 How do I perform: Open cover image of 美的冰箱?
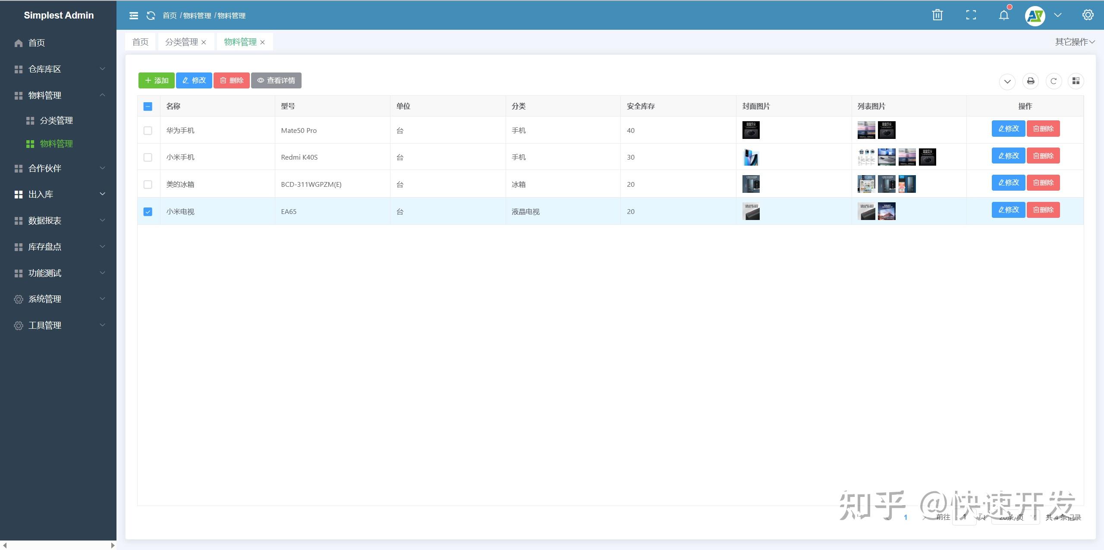pos(751,184)
